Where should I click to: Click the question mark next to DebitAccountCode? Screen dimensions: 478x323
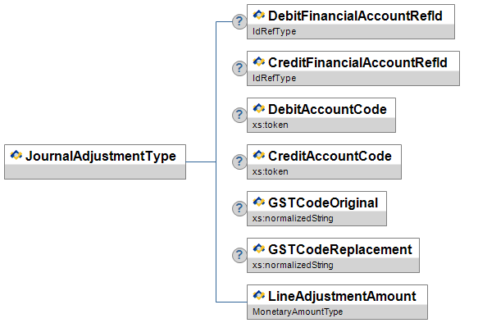239,116
